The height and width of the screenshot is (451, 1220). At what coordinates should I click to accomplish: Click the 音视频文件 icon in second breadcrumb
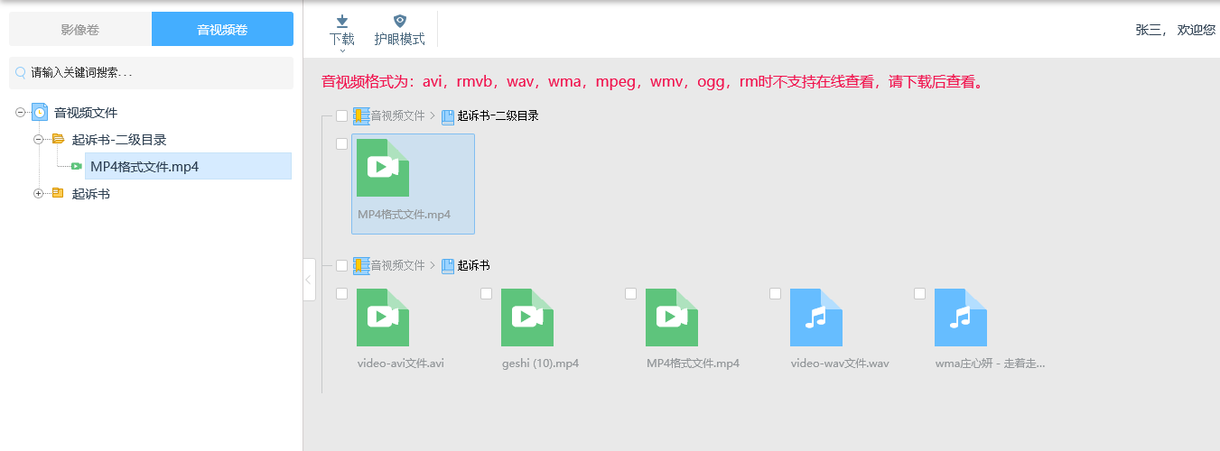click(x=361, y=265)
